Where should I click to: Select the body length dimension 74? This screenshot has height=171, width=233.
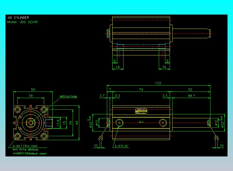tap(141, 90)
